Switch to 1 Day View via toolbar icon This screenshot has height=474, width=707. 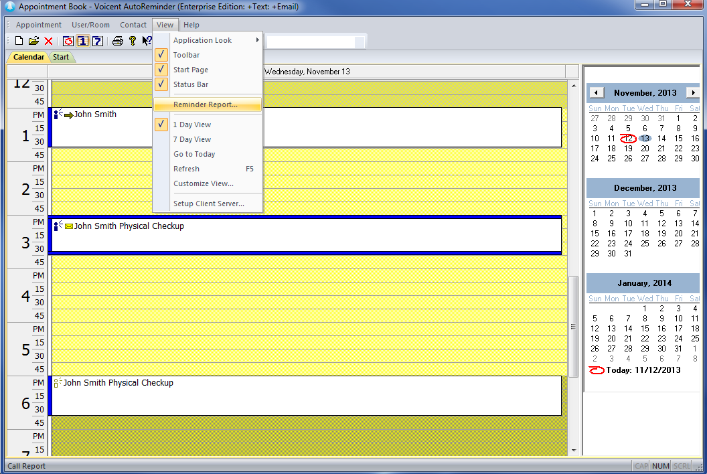pyautogui.click(x=82, y=41)
